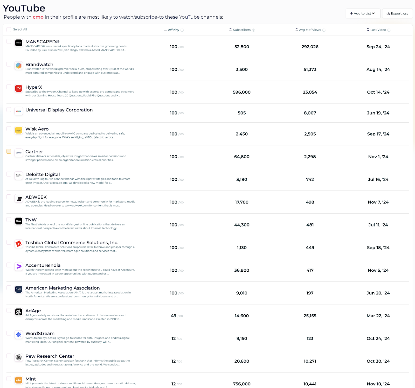The image size is (415, 388).
Task: Click the Toshiba Global Commerce logo icon
Action: pos(19,244)
